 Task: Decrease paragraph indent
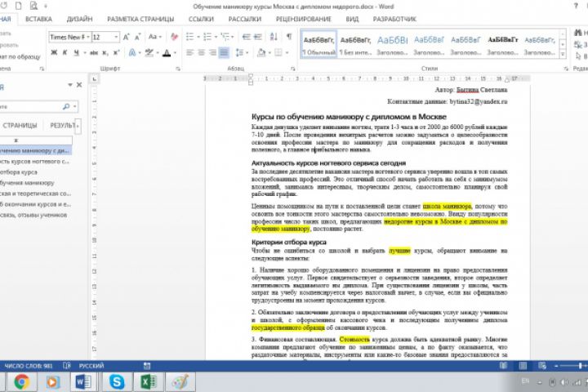pos(246,37)
